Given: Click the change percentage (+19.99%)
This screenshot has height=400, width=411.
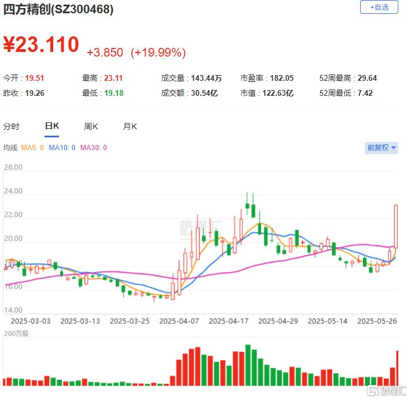Looking at the screenshot, I should click(158, 53).
